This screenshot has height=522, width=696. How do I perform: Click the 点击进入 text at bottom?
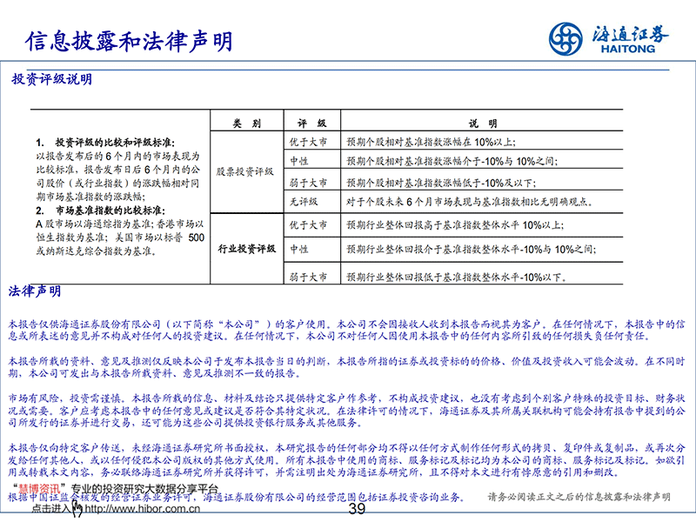51,509
